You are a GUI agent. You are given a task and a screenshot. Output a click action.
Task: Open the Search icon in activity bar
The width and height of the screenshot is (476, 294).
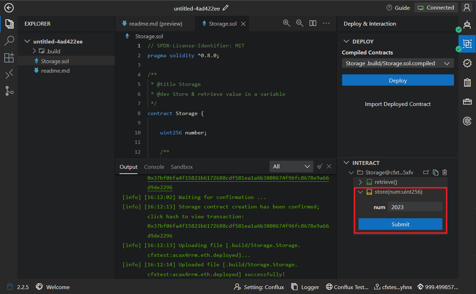tap(9, 41)
